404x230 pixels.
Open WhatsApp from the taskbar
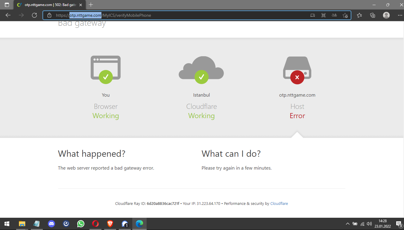pyautogui.click(x=81, y=224)
